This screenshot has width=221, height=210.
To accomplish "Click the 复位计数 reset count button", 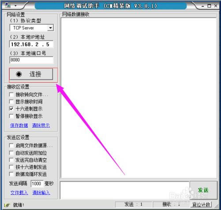I will [x=201, y=205].
